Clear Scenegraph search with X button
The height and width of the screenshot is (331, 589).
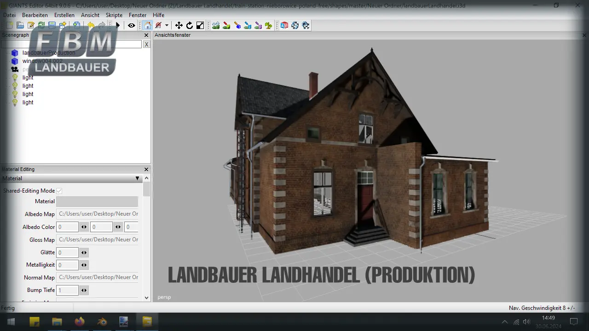[x=147, y=44]
